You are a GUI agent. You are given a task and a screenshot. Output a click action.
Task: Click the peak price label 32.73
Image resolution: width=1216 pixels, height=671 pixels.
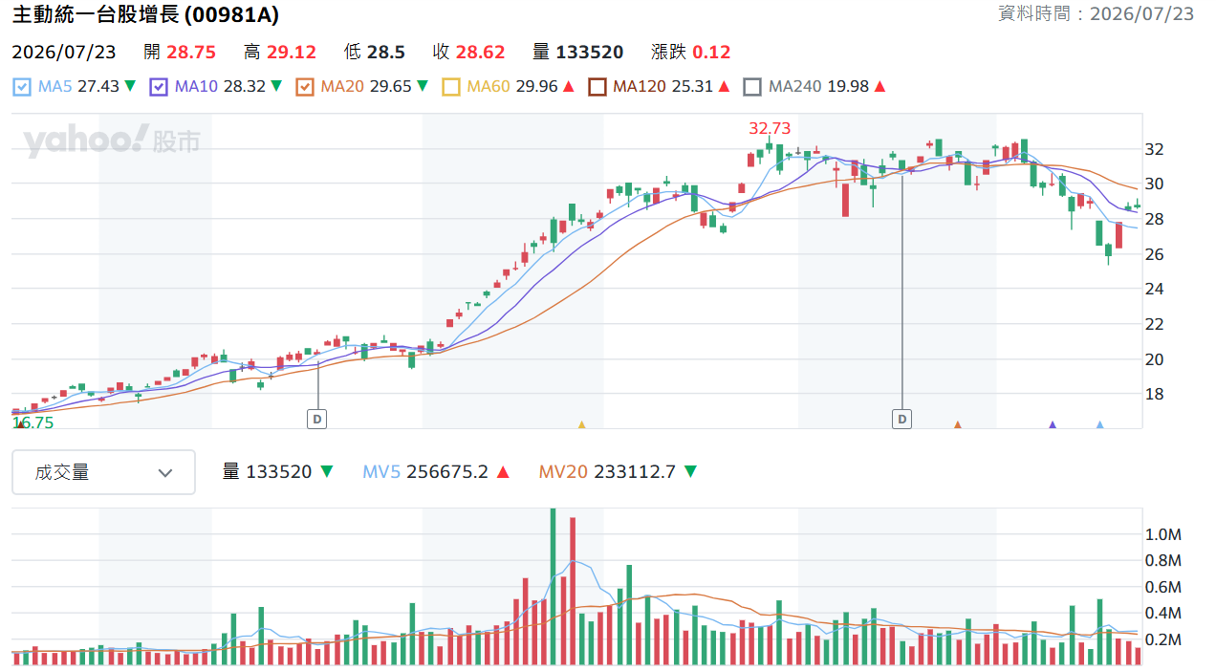pos(770,128)
